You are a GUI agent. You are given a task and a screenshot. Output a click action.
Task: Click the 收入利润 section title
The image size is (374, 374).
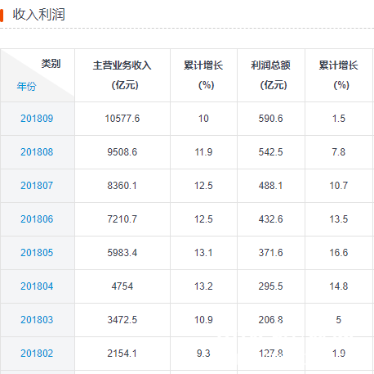point(38,14)
